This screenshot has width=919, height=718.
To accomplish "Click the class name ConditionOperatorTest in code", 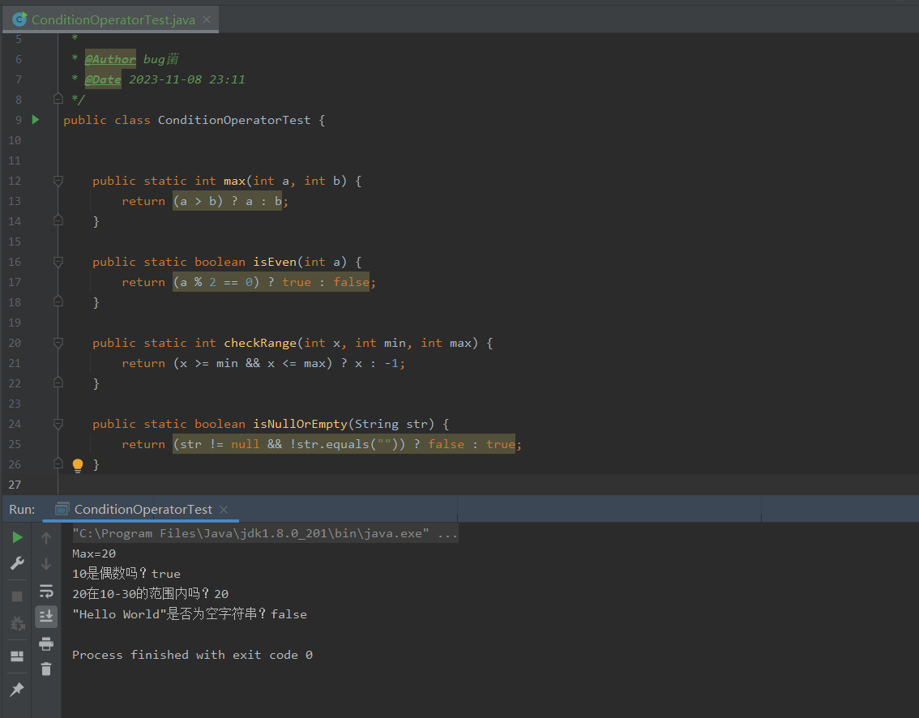I will coord(234,120).
